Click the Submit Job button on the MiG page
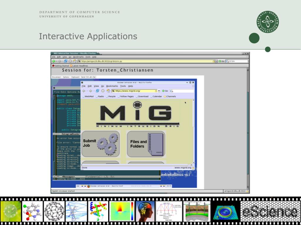Image resolution: width=301 pixels, height=225 pixels. [x=101, y=144]
